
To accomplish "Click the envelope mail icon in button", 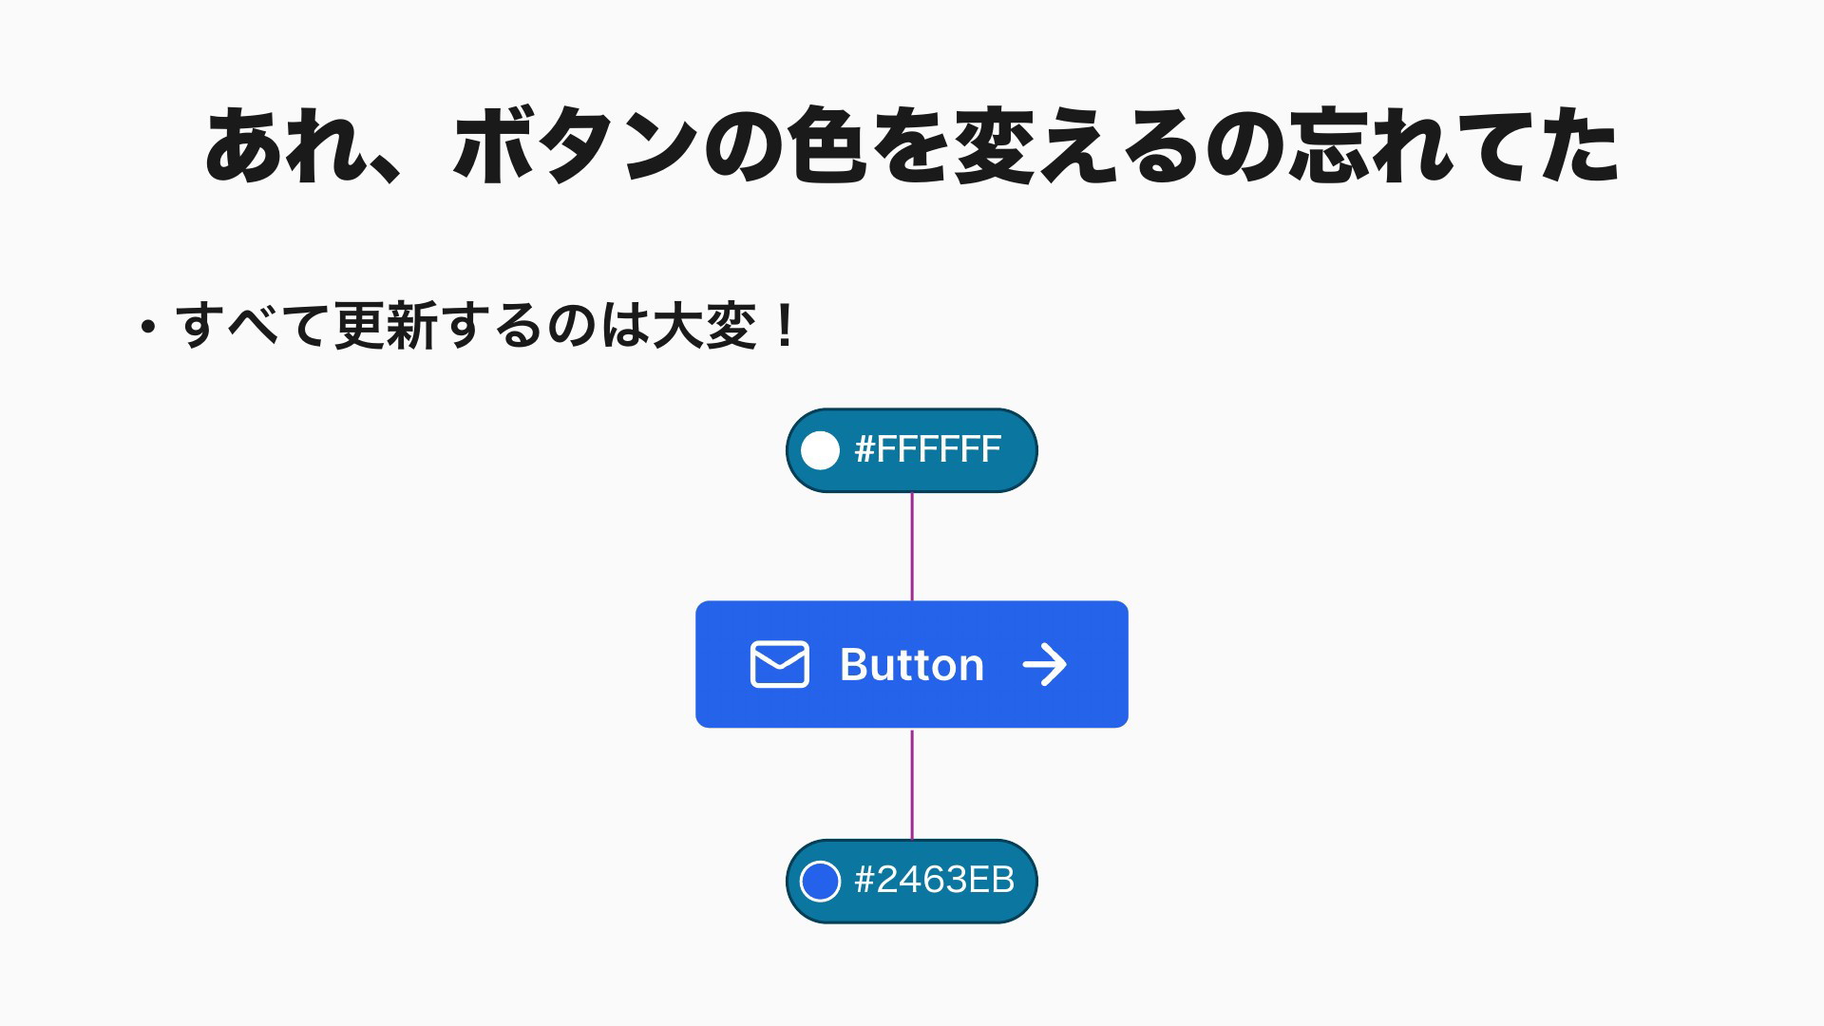I will click(779, 664).
